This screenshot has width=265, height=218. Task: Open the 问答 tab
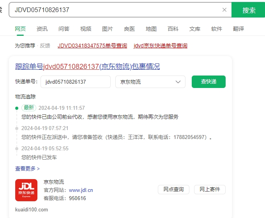[x=64, y=29]
